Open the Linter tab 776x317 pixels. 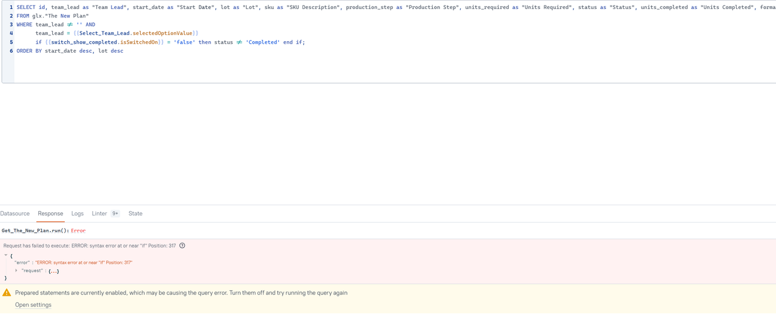(x=99, y=214)
